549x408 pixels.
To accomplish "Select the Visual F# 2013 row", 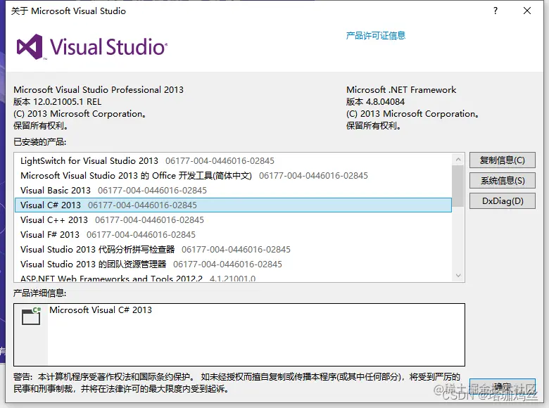I will 233,234.
